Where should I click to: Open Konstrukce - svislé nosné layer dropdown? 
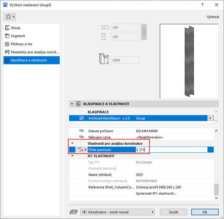(117, 212)
